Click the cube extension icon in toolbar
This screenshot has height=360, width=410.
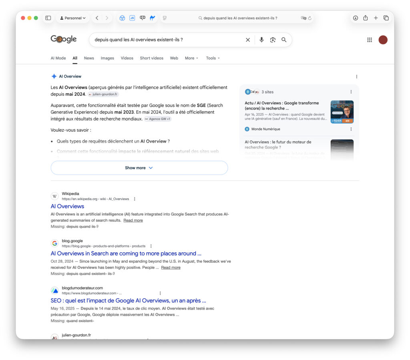[122, 18]
